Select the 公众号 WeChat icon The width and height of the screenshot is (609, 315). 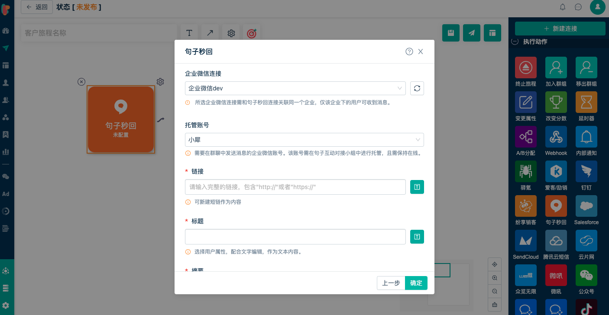[x=586, y=275]
